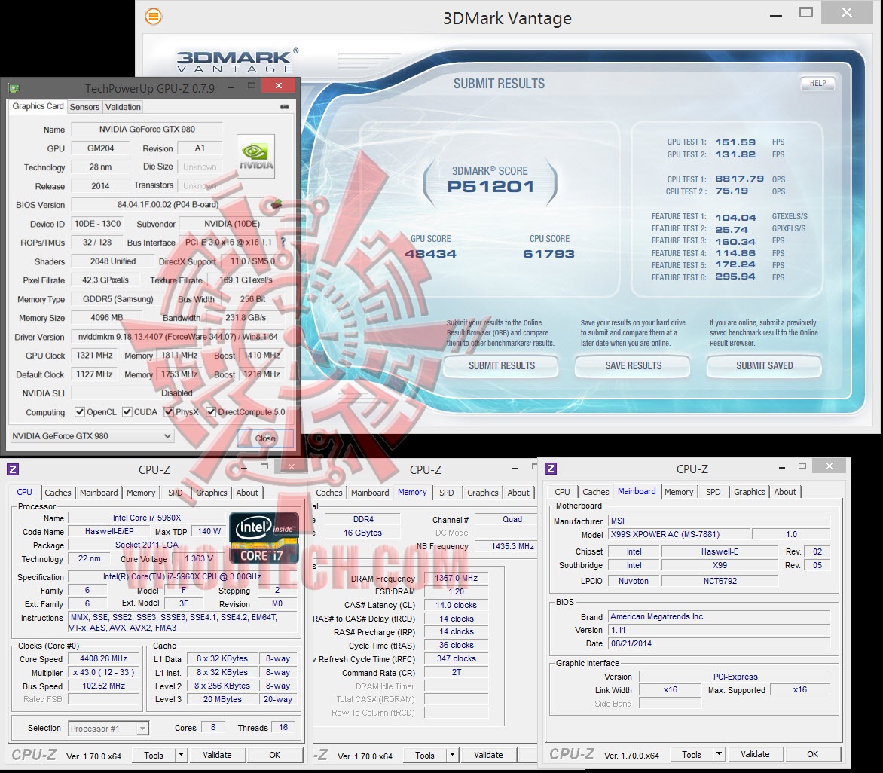Click the HELP button in 3DMark Vantage
This screenshot has height=773, width=883.
coord(817,84)
